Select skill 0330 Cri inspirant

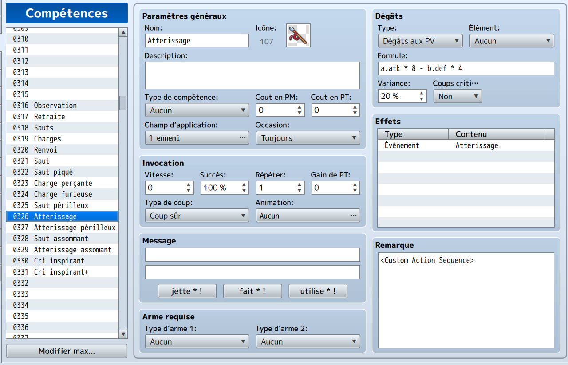click(x=63, y=261)
